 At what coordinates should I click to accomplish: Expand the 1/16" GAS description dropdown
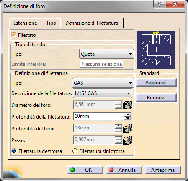coord(103,93)
